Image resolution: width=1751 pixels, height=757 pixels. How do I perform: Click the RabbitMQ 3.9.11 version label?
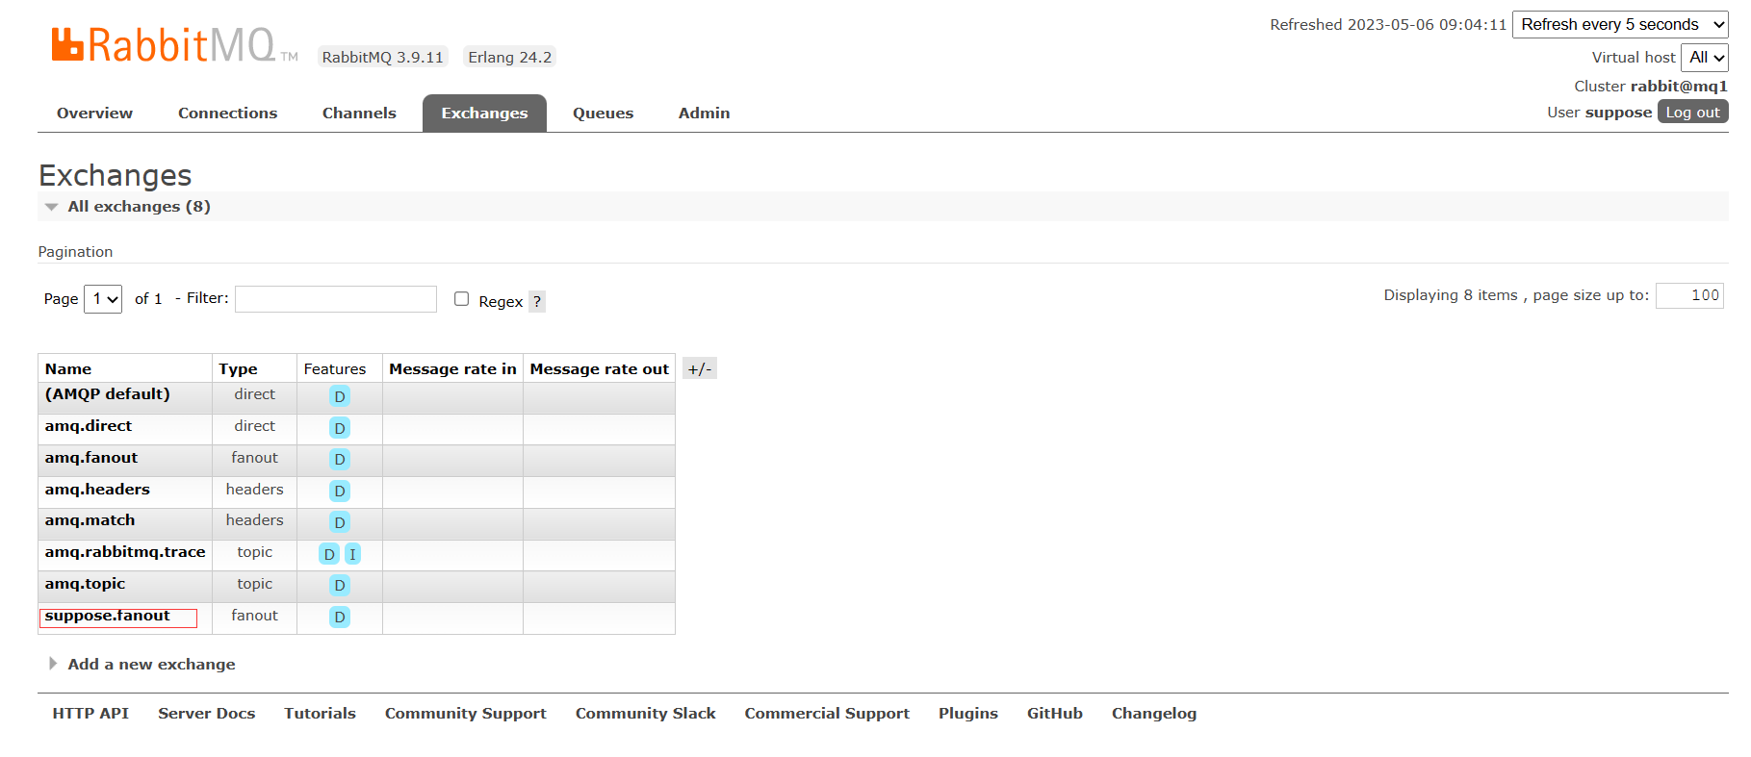click(383, 58)
